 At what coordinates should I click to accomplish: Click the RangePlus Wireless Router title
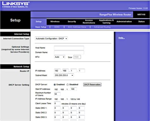115,15
